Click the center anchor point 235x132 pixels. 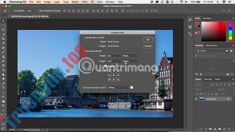(x=114, y=75)
